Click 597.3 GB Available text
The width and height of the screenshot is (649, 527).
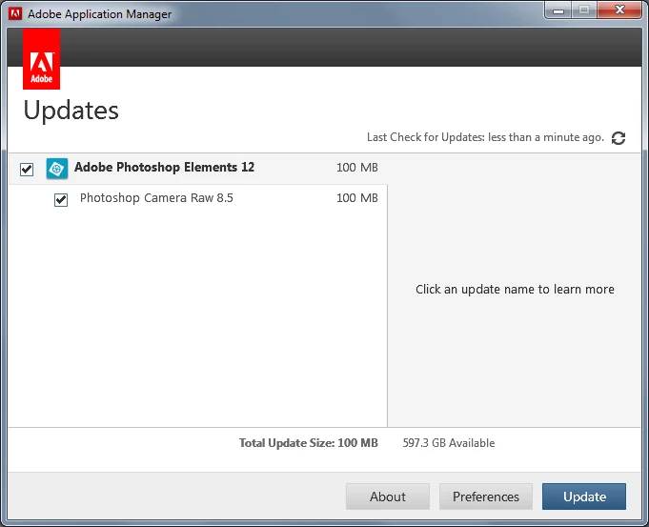coord(449,443)
